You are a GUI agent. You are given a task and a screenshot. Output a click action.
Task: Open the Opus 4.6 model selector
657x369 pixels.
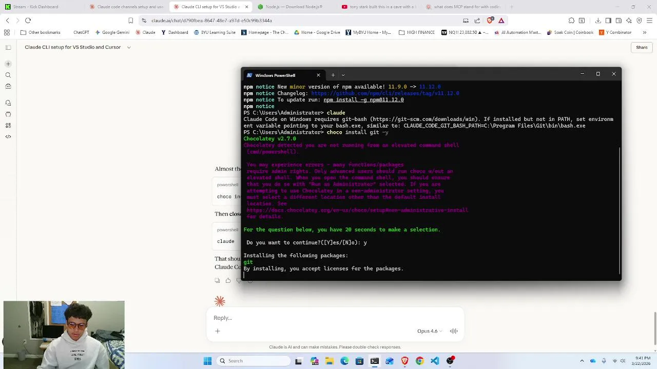coord(430,331)
